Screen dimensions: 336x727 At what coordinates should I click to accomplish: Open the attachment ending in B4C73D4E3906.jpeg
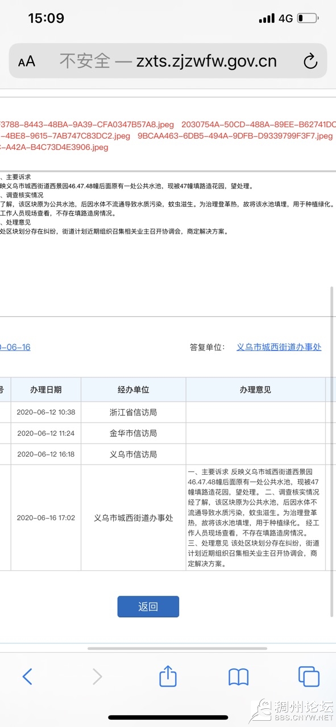pos(54,148)
